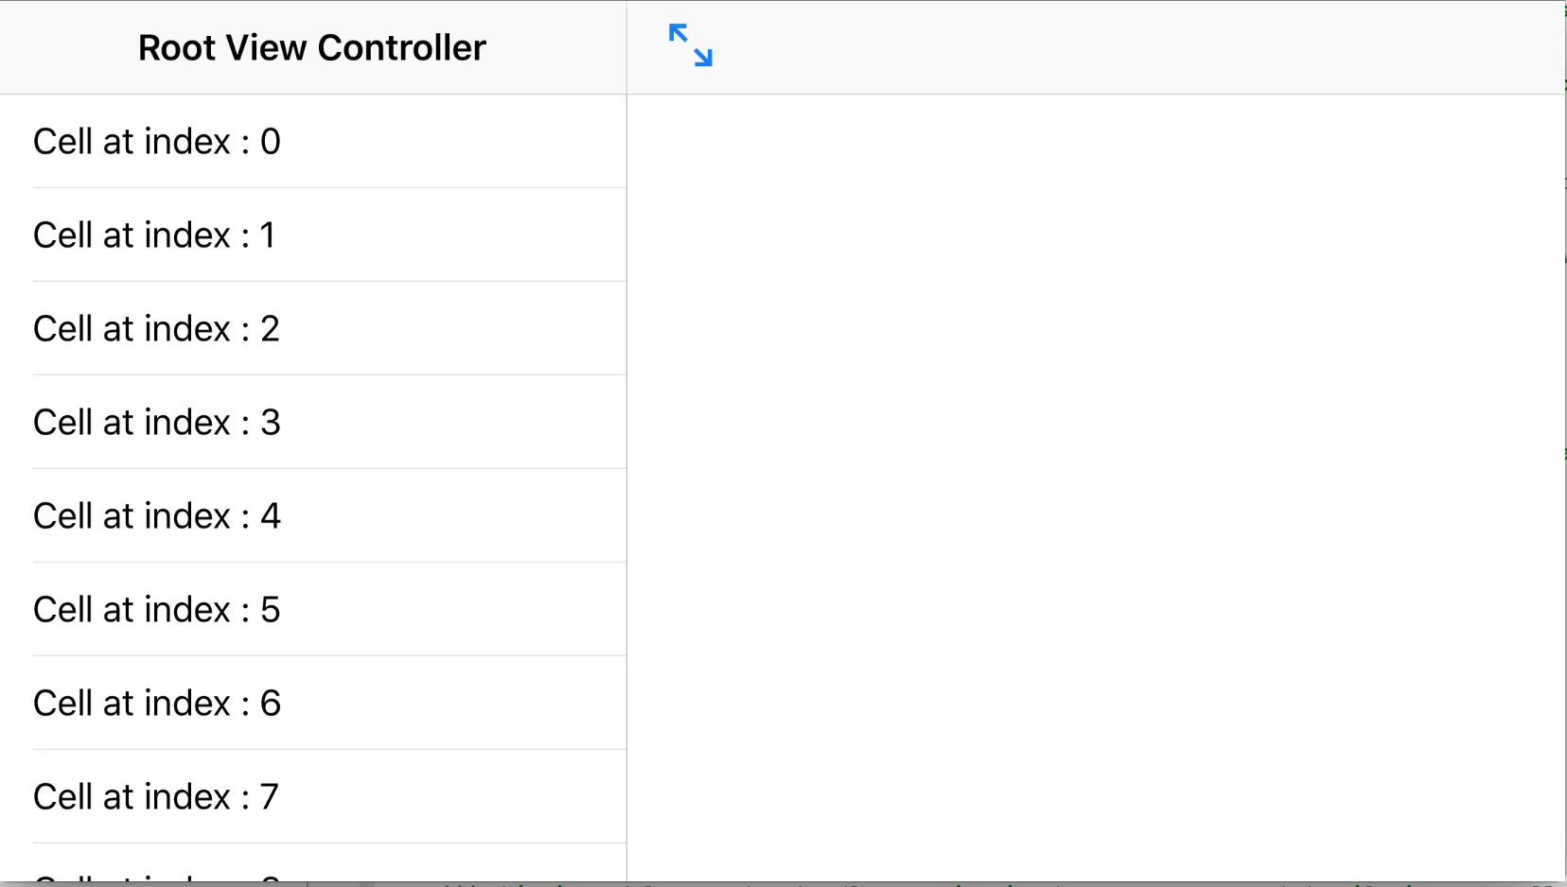This screenshot has width=1567, height=887.
Task: Click blank area of the index 6 row
Action: click(x=454, y=704)
